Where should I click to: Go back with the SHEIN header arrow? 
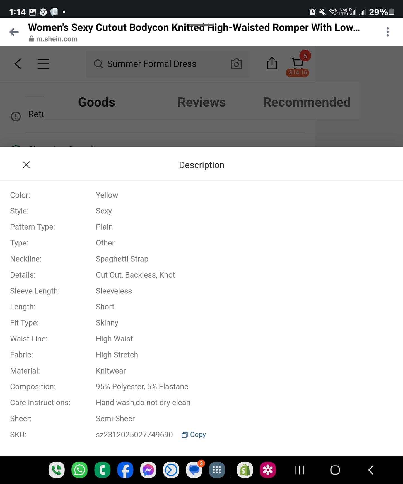18,64
